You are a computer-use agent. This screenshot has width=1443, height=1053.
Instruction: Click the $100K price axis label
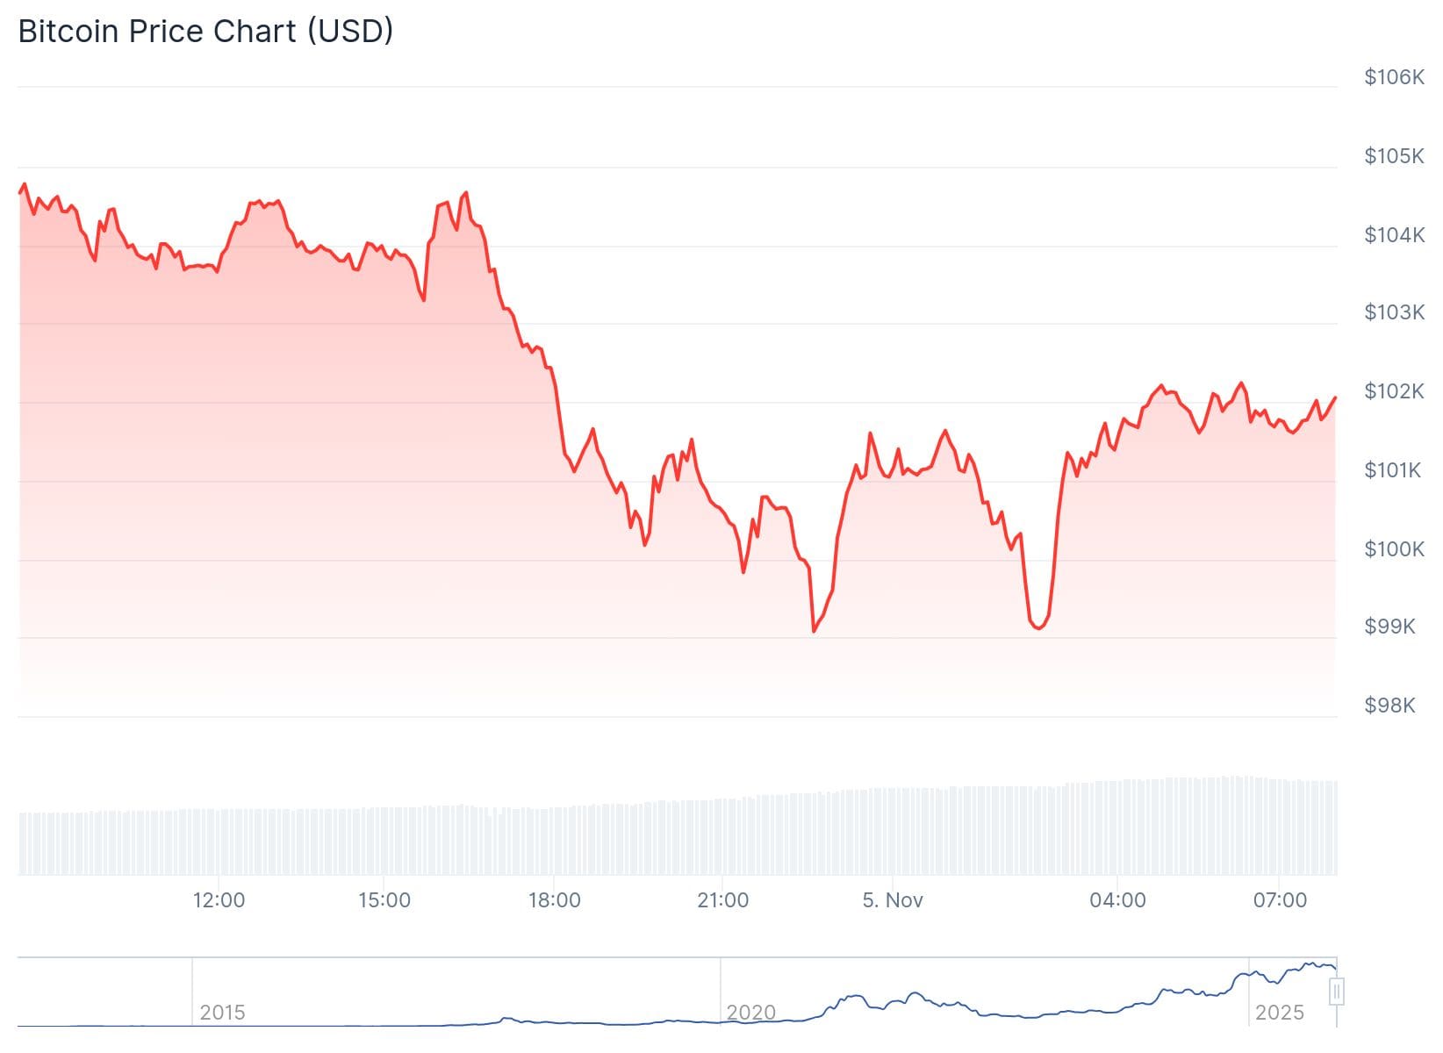[x=1394, y=549]
